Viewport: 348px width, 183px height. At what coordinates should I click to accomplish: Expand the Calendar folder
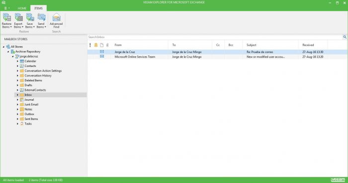pos(17,61)
